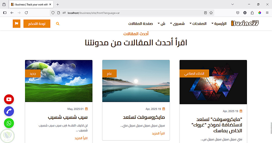Expand the الصفحات dropdown menu
272x143 pixels.
(x=198, y=24)
